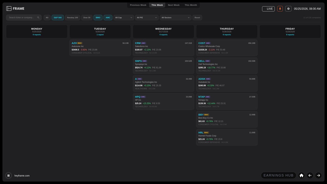Toggle the Nasdaq 100 filter

pos(72,17)
